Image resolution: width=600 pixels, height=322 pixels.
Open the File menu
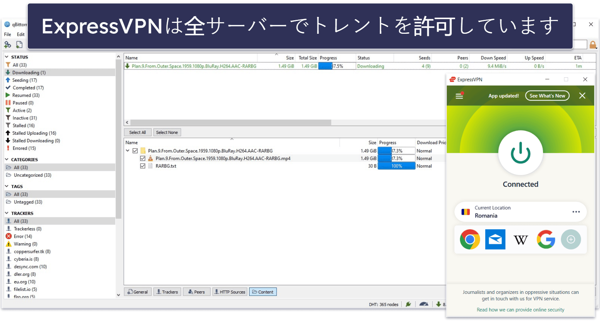(x=8, y=34)
